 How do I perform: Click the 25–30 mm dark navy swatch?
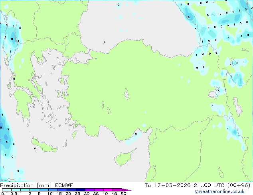click(x=80, y=190)
